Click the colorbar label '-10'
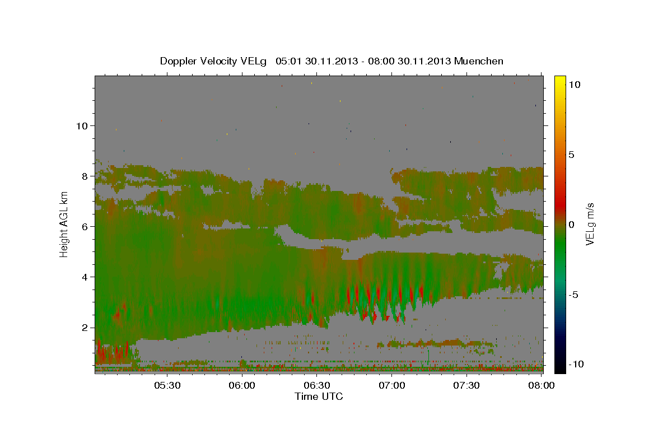Screen dimensions: 672x448 pyautogui.click(x=576, y=364)
